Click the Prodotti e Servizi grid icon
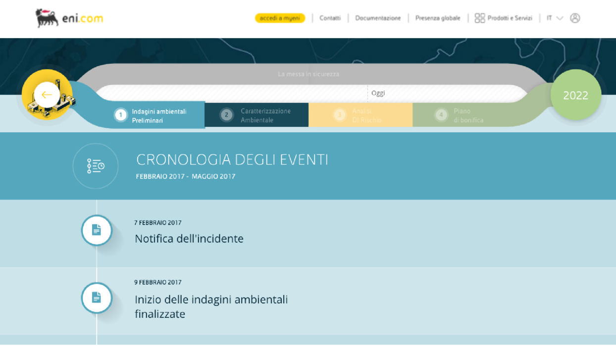Image resolution: width=616 pixels, height=346 pixels. [479, 18]
